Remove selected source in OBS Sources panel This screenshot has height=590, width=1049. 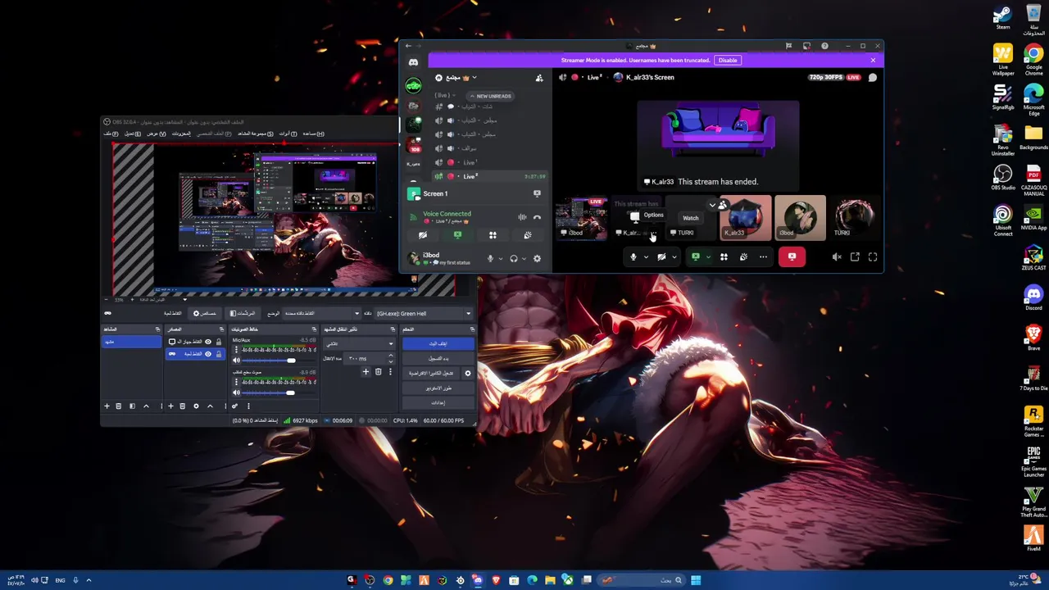pos(183,406)
